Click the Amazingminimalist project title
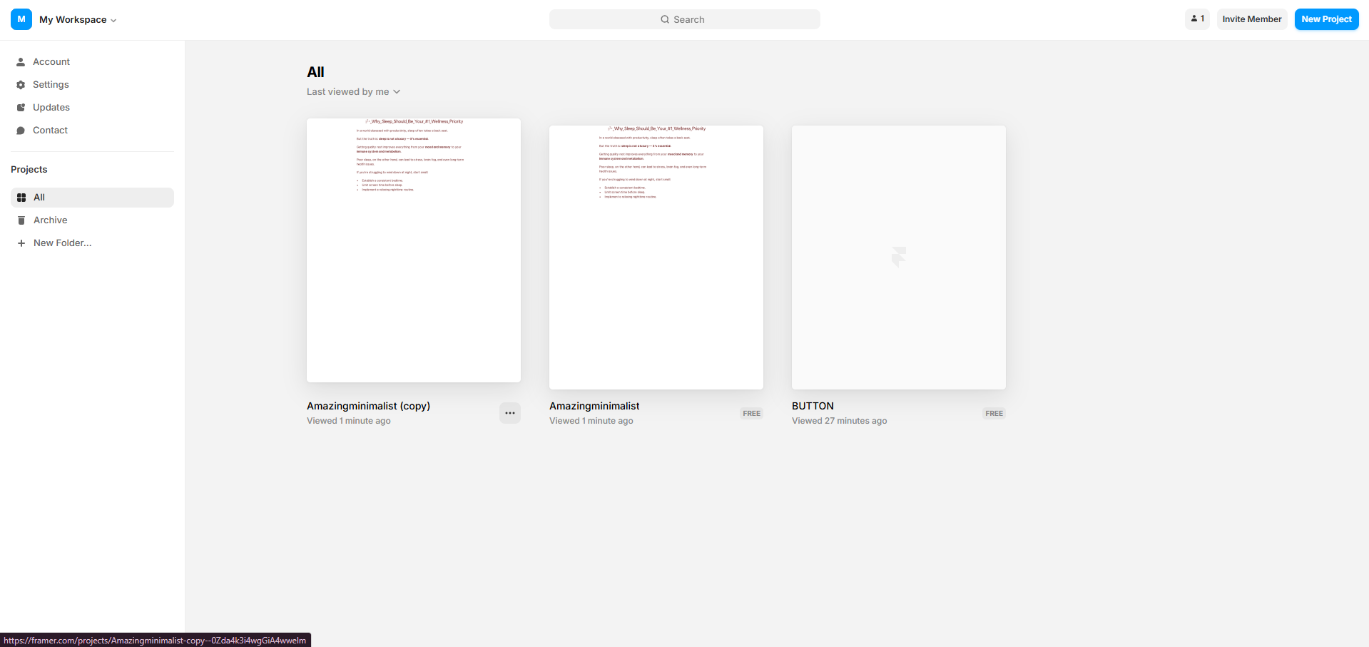Image resolution: width=1369 pixels, height=647 pixels. tap(594, 406)
